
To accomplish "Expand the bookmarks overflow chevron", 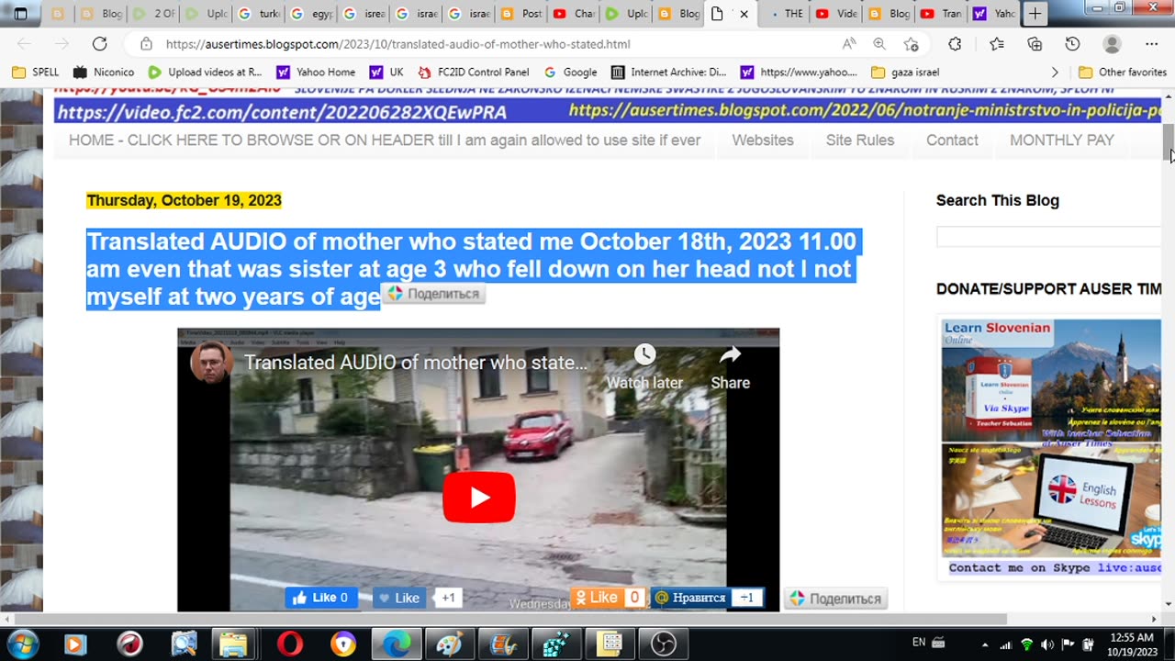I will tap(1054, 72).
